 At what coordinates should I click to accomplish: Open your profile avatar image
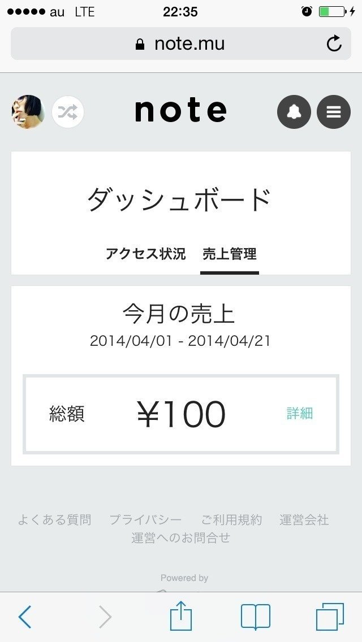pos(27,111)
